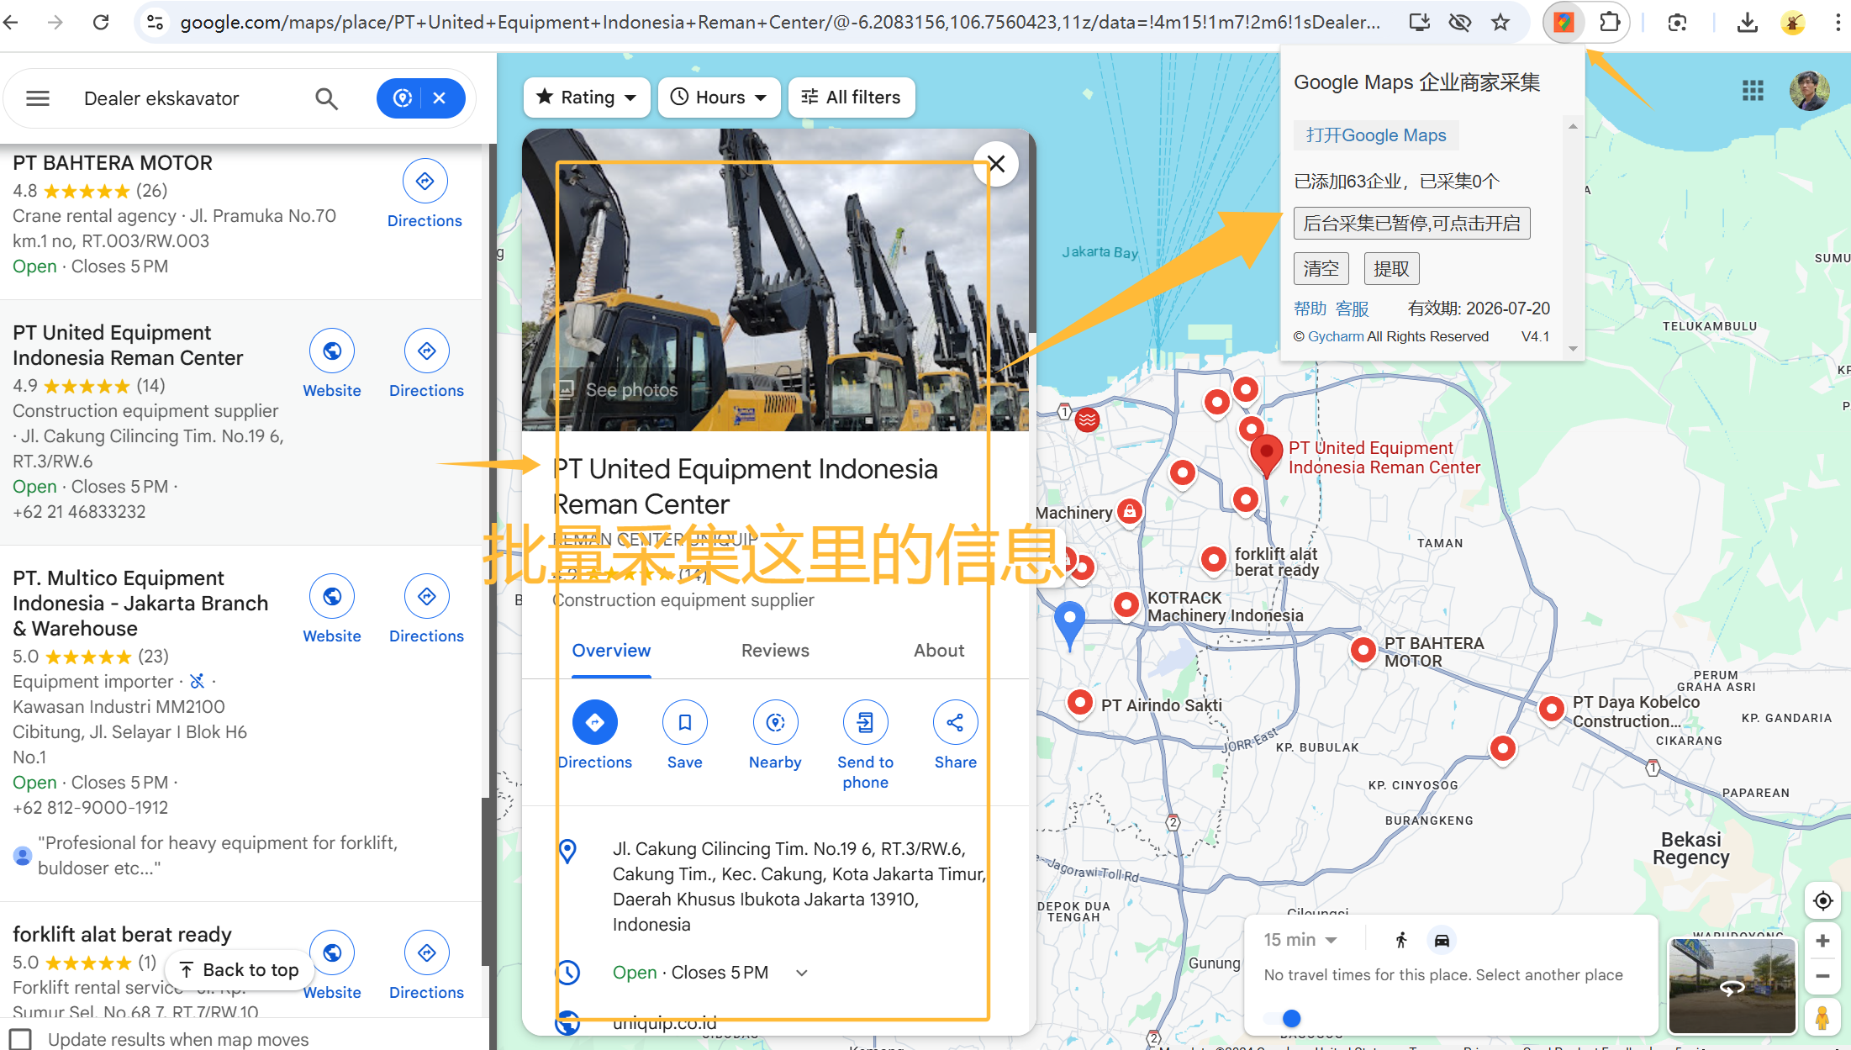Clear the Dealer ekskavator search

(439, 98)
